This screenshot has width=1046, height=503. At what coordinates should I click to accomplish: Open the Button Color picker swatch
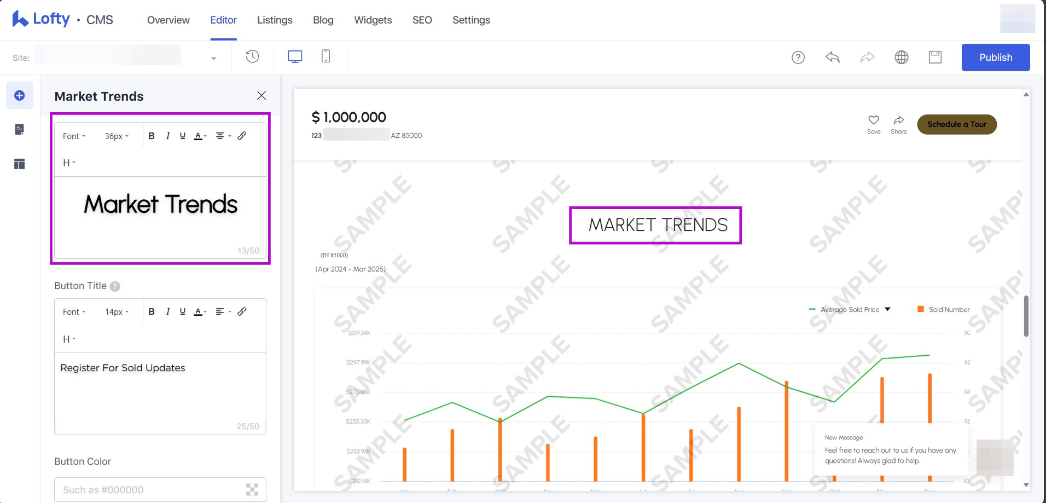tap(252, 490)
